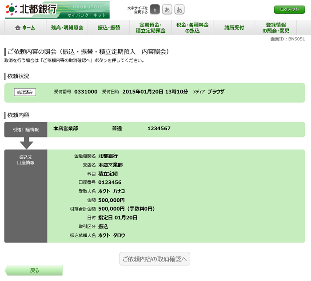Click ご依頼内容の取消確認へ button
The height and width of the screenshot is (281, 311).
click(155, 258)
